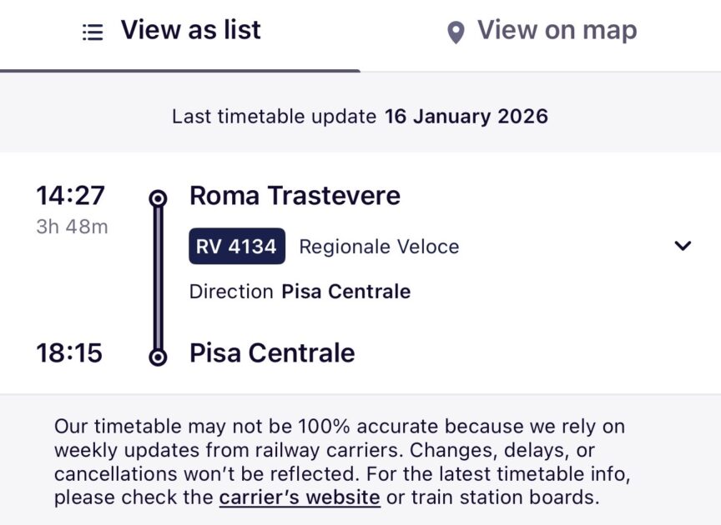Click the Pisa Centrale arrival stop marker
This screenshot has height=525, width=721.
(157, 357)
